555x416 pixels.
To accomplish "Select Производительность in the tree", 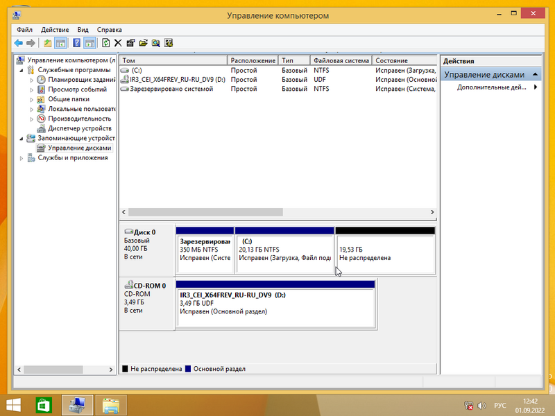I will pos(79,119).
